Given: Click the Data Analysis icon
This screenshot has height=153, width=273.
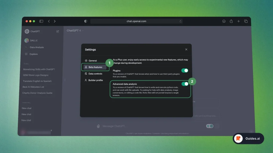Looking at the screenshot, I should 26,47.
